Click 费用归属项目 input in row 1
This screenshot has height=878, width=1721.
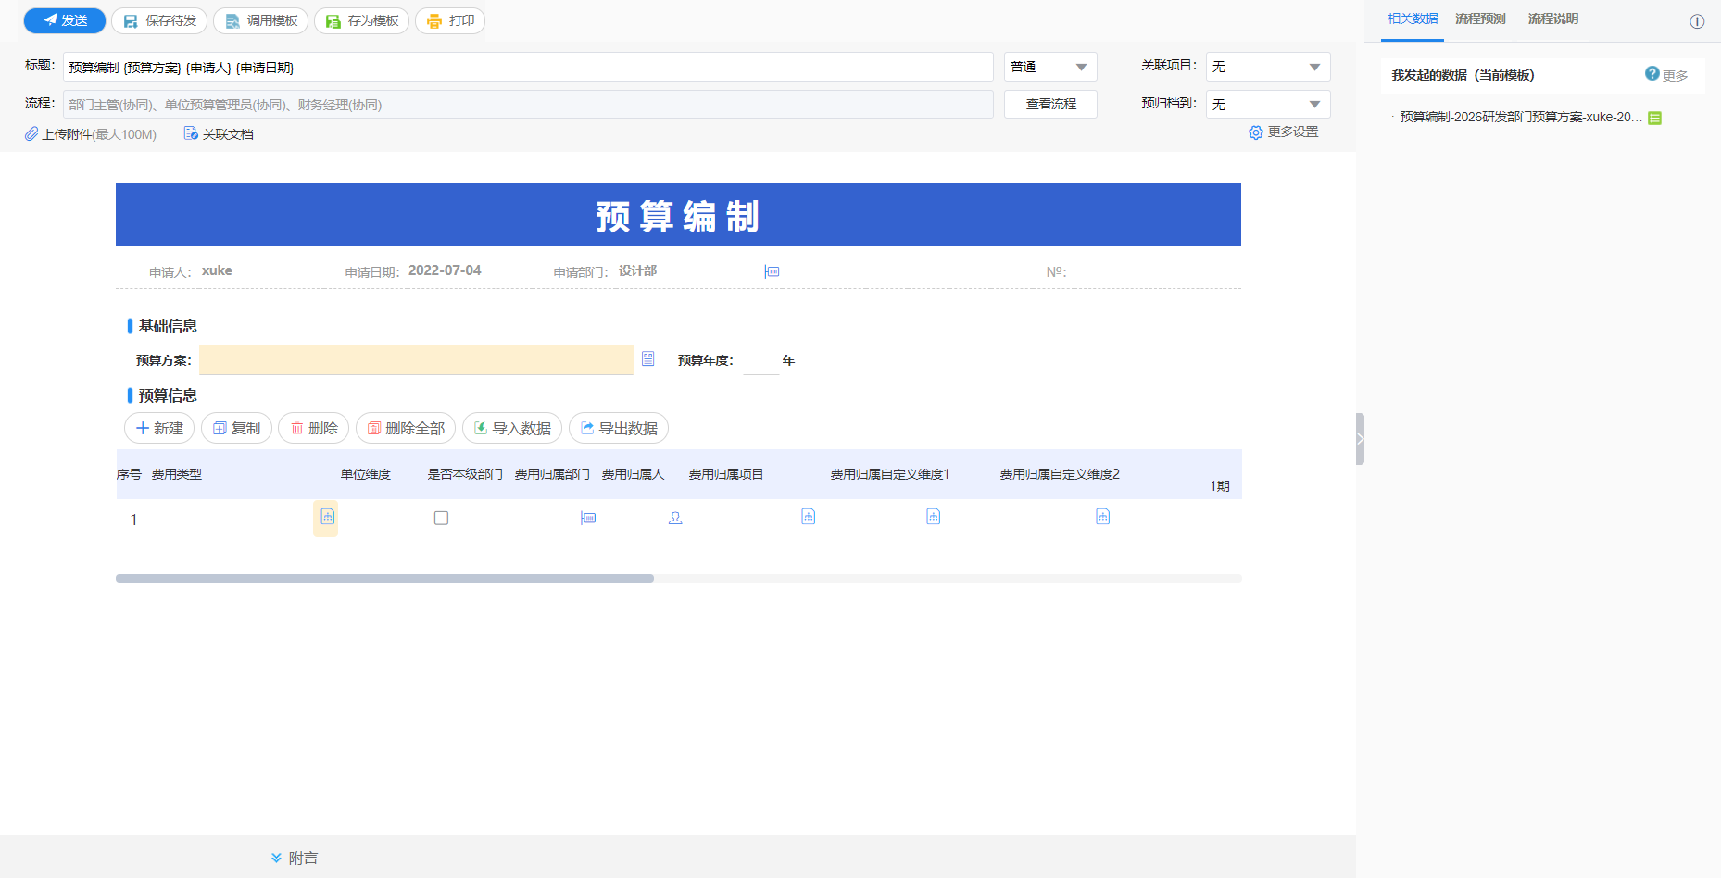pos(739,519)
